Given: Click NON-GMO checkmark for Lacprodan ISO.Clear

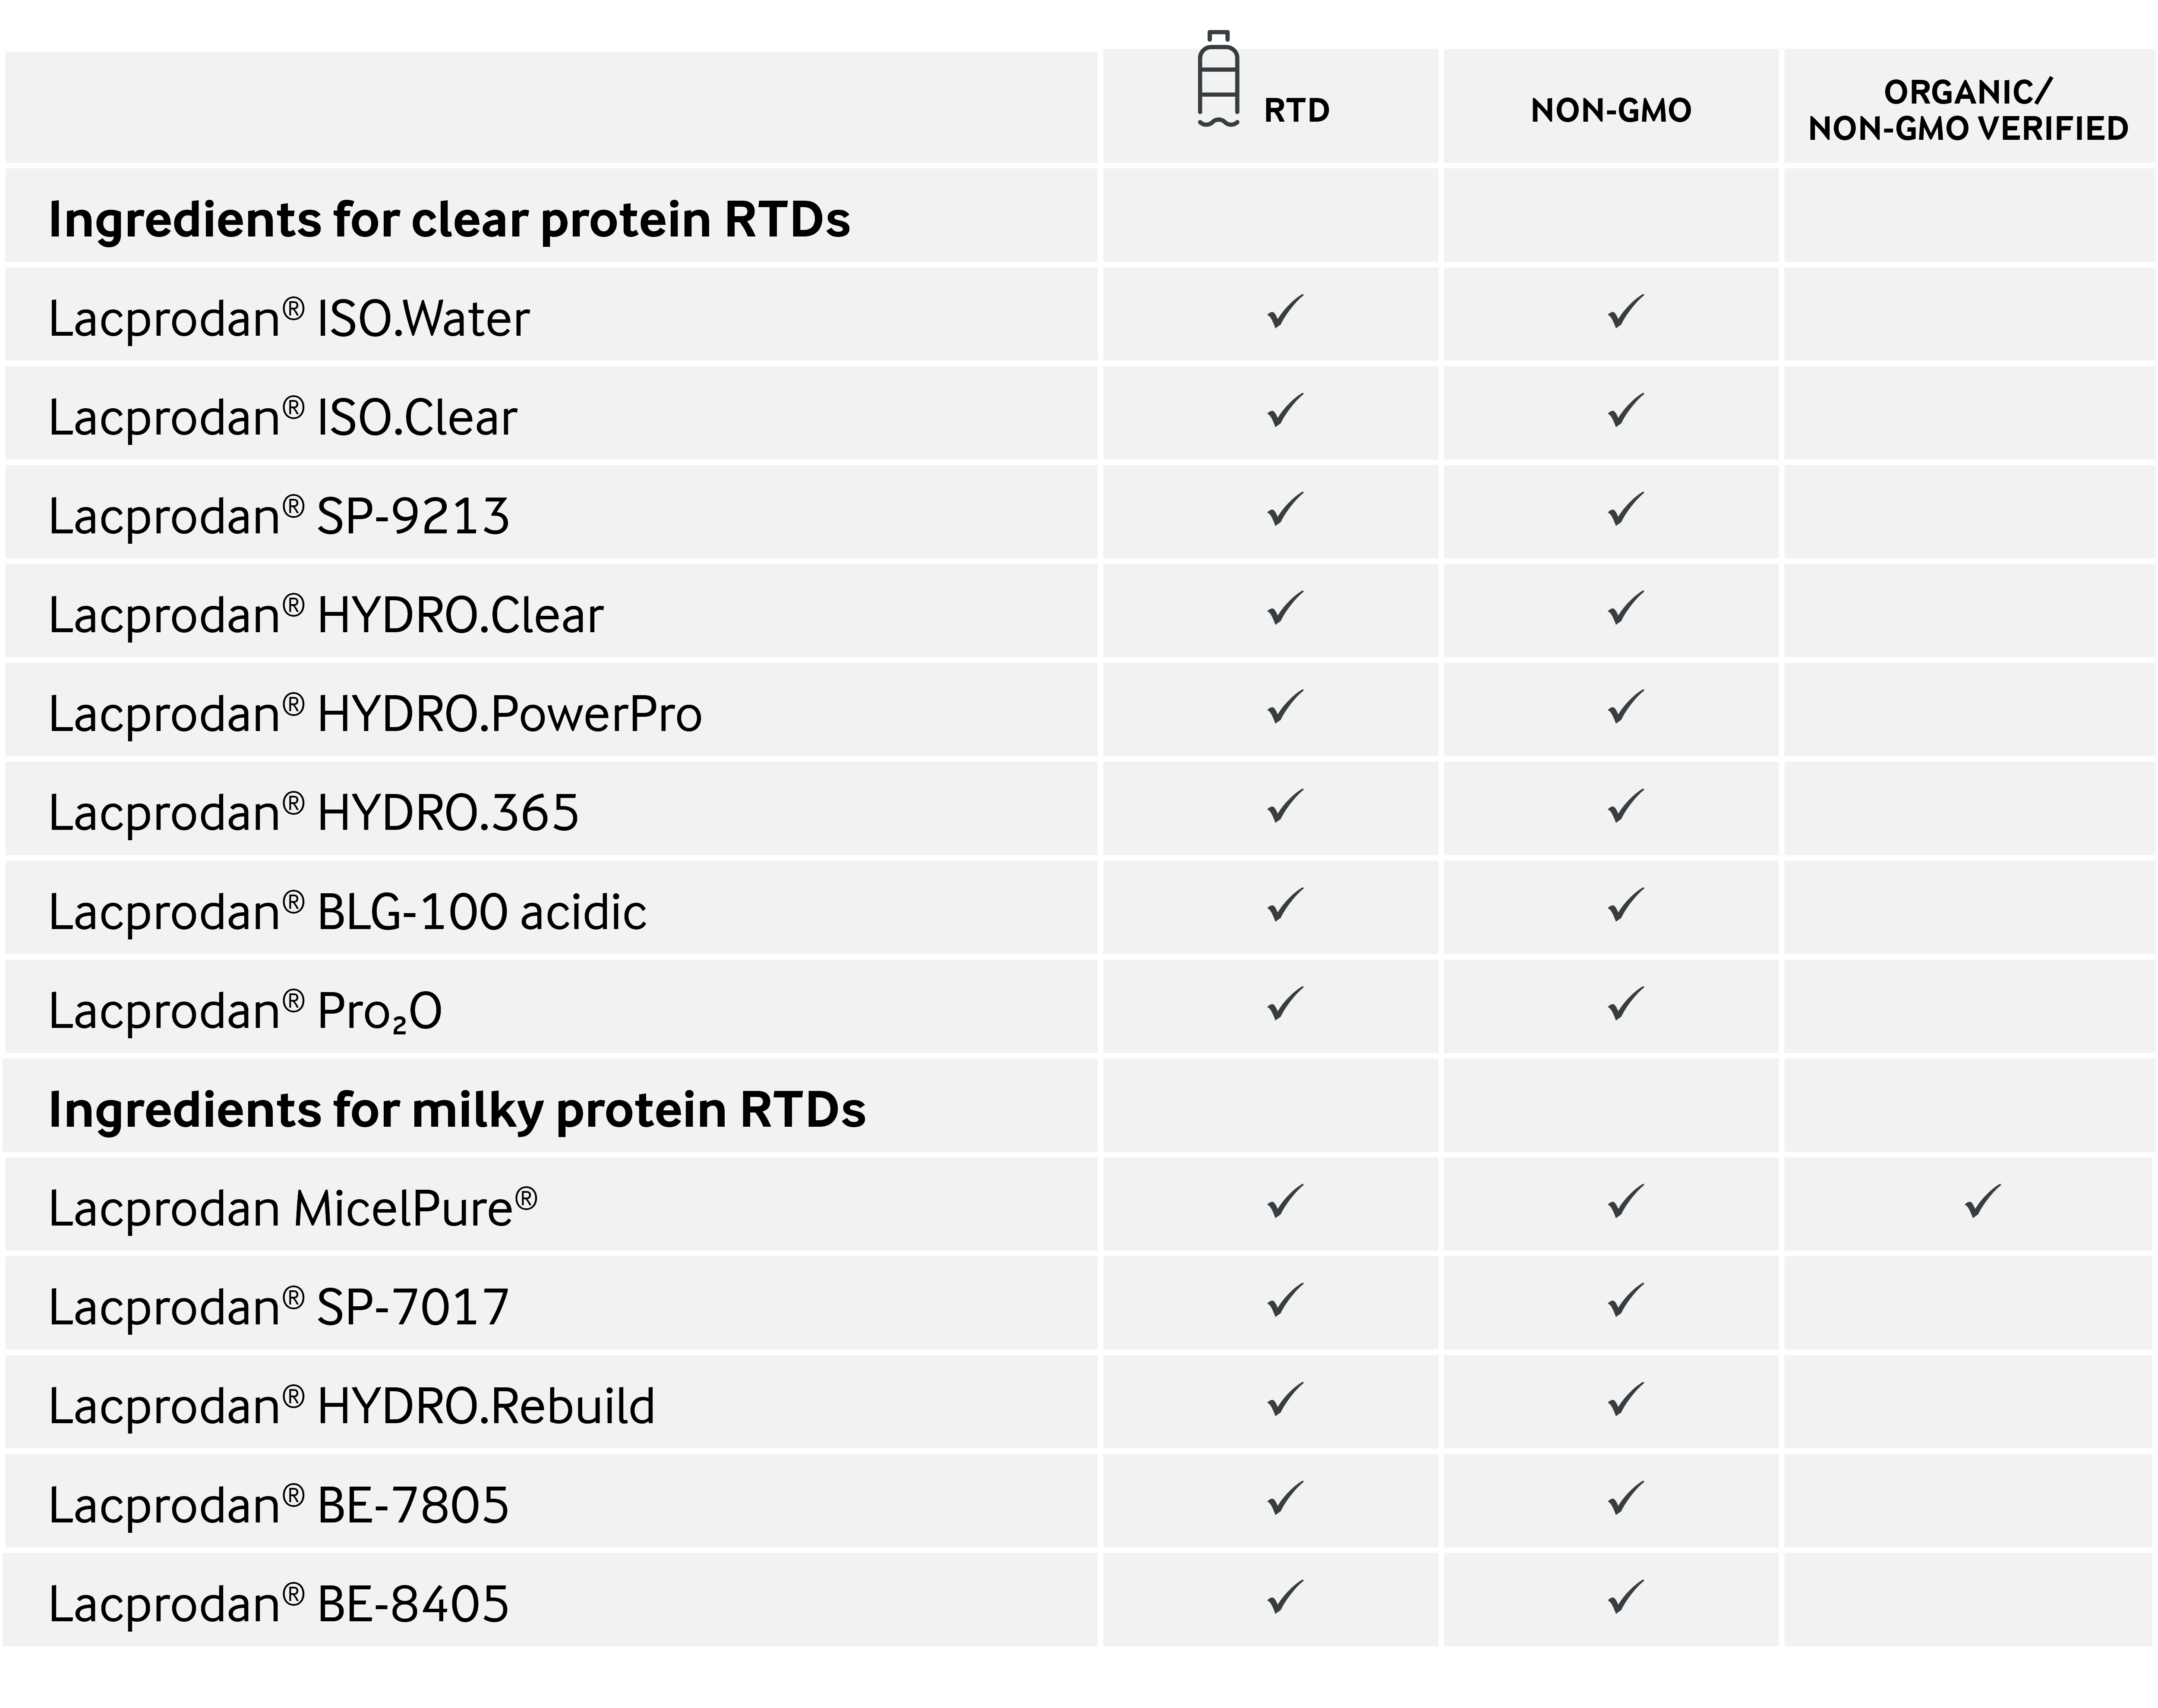Looking at the screenshot, I should [x=1625, y=411].
